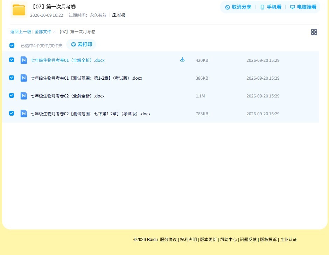Uncheck the 月考卷02 七下第1-2章 考试版 checkbox
Viewport: 329px width, 255px height.
coord(12,113)
